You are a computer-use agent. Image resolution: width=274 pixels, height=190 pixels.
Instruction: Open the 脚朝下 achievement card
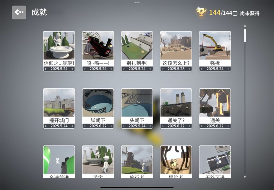click(98, 108)
